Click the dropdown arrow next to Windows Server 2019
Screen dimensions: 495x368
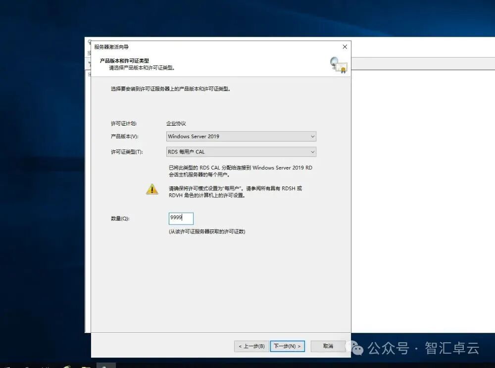[312, 136]
